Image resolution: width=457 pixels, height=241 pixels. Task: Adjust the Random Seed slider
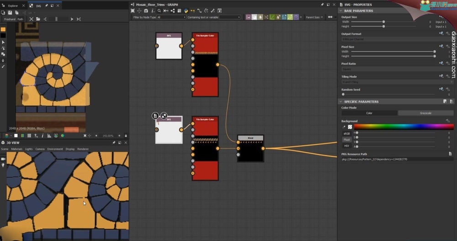tap(389, 94)
